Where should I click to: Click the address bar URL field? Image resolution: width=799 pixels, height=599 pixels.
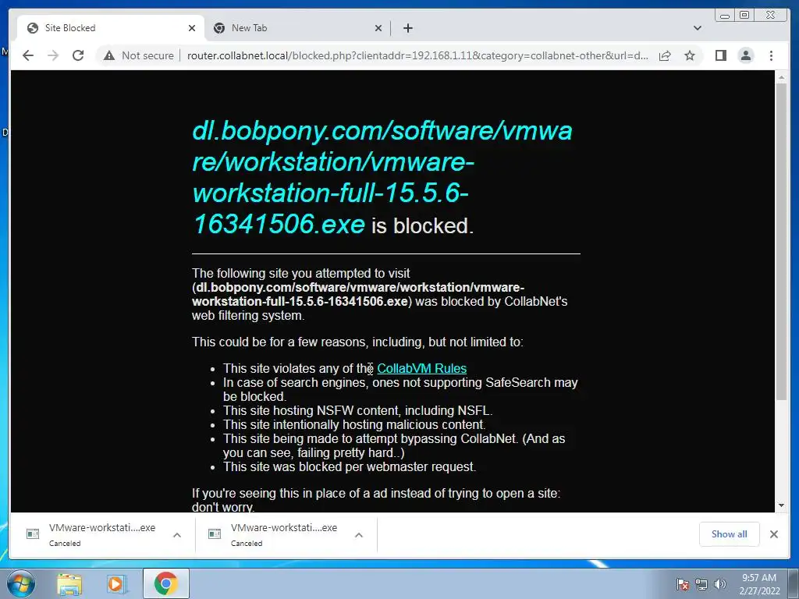[x=417, y=55]
